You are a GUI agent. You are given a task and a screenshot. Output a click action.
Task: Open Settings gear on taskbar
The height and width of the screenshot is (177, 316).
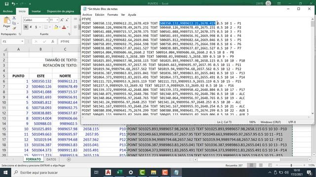click(x=131, y=173)
